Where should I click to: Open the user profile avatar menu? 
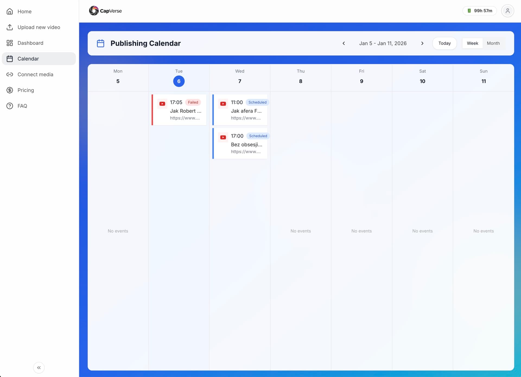(x=508, y=11)
